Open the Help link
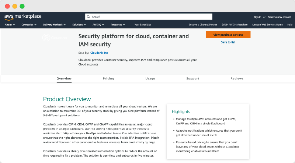Viewport: 295px width, 163px height. pos(290,25)
